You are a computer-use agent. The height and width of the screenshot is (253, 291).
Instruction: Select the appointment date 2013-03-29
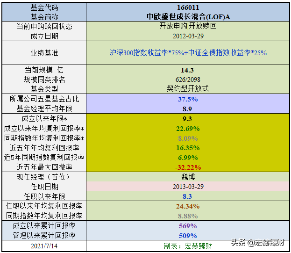tap(188, 187)
